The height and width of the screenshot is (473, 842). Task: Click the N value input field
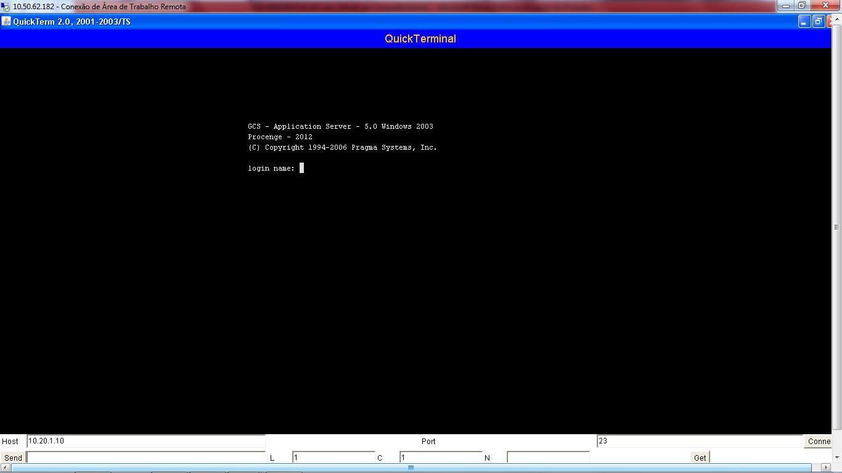pos(547,458)
